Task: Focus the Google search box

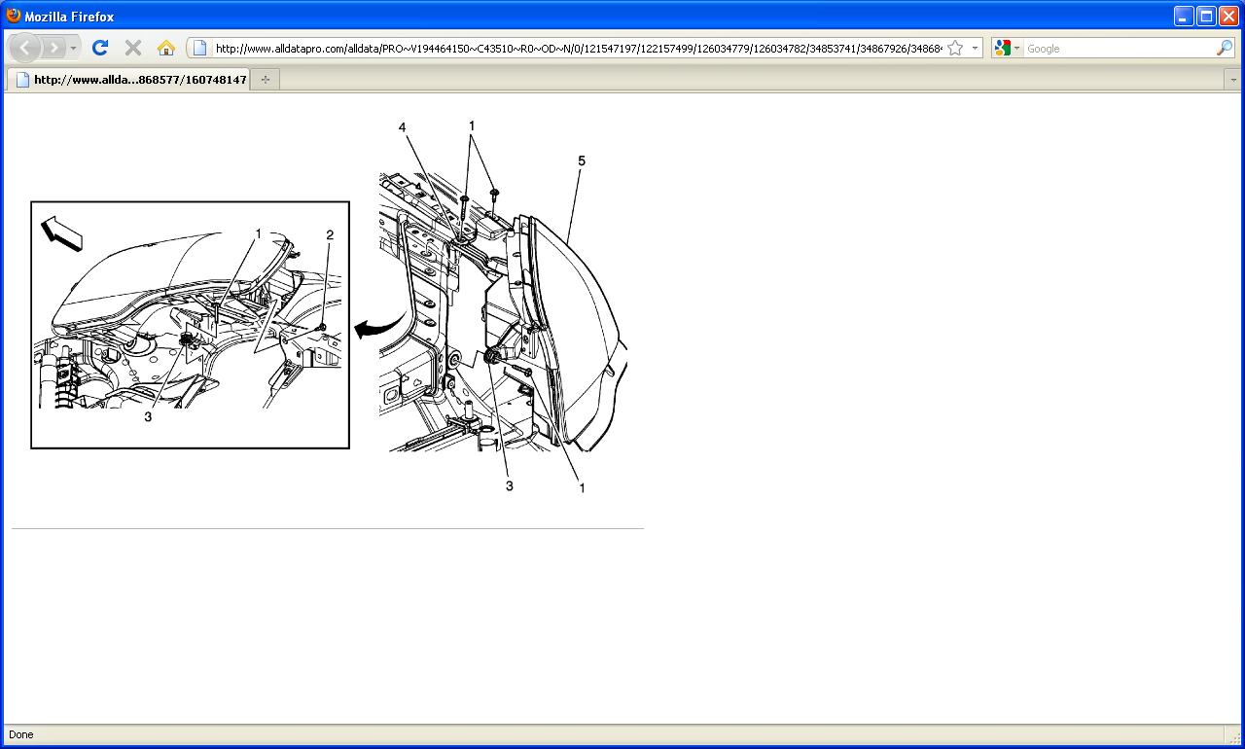Action: (x=1119, y=48)
